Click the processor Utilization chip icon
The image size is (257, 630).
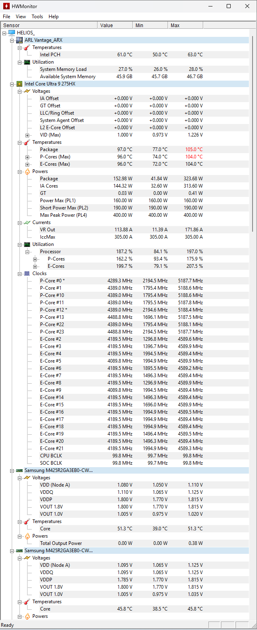27,244
